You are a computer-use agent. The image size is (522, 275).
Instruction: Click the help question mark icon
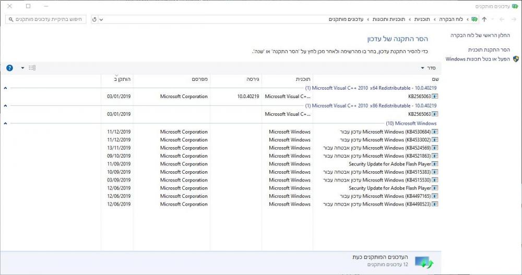(x=9, y=68)
